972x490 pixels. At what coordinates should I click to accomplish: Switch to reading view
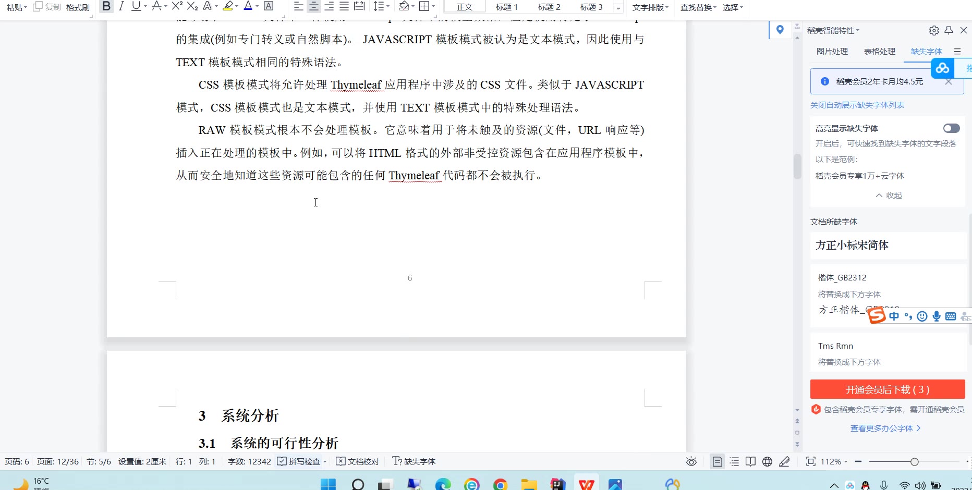750,461
